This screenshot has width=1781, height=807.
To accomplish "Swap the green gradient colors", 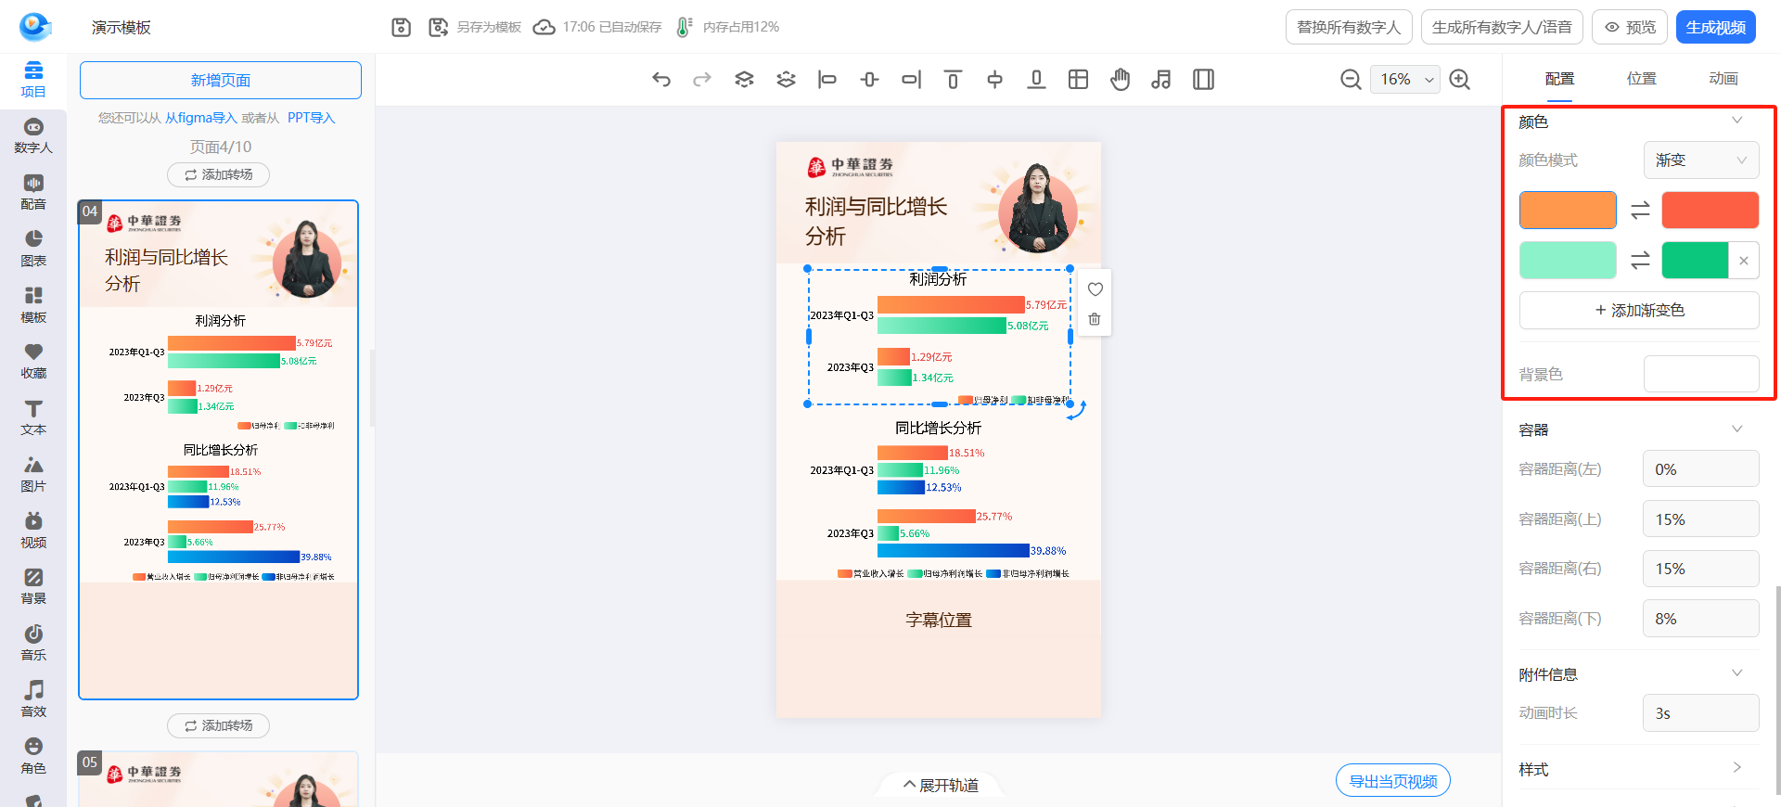I will pyautogui.click(x=1640, y=261).
